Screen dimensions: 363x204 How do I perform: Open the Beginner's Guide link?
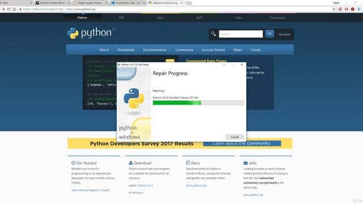pos(90,190)
